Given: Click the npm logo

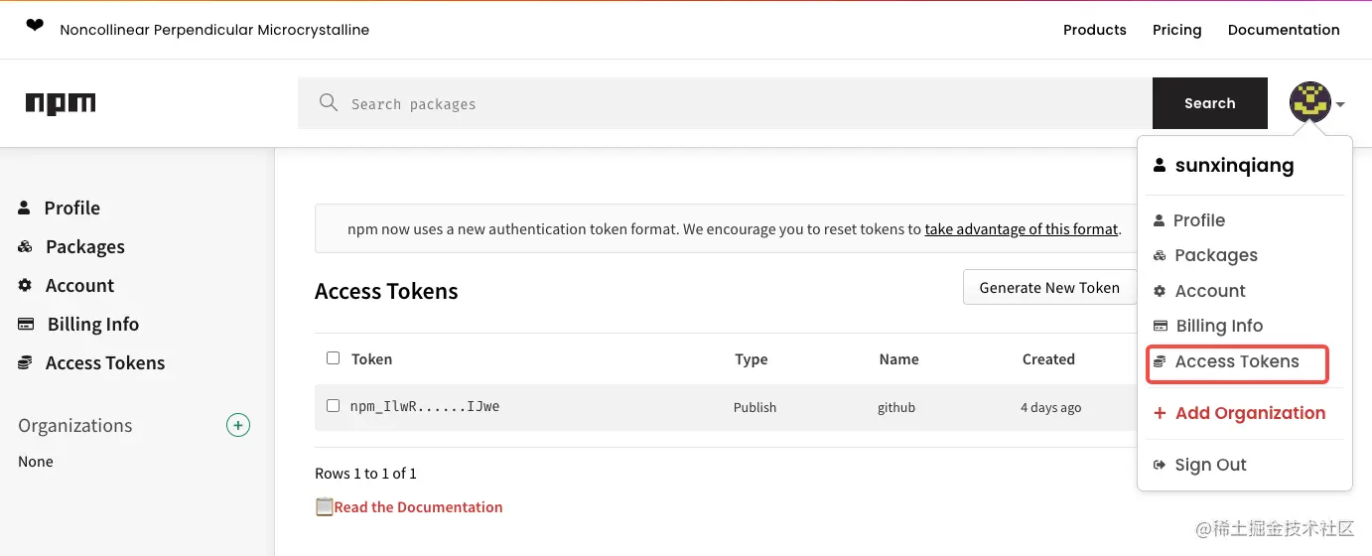Looking at the screenshot, I should point(61,104).
